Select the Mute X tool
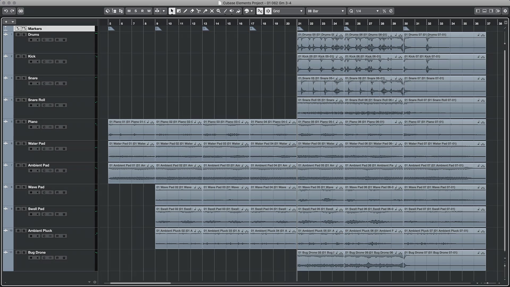This screenshot has width=510, height=287. pyautogui.click(x=212, y=11)
